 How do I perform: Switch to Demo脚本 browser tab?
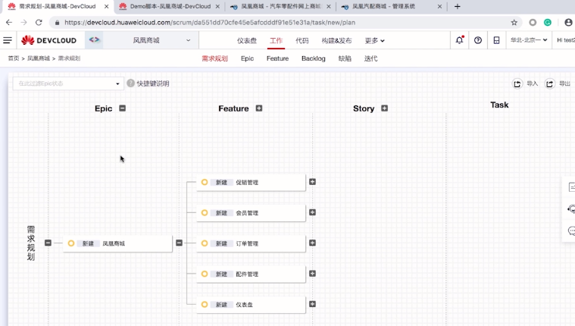[x=170, y=6]
